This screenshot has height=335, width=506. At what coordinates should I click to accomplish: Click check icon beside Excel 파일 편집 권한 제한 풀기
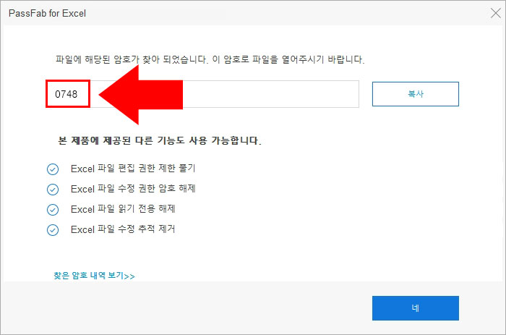pyautogui.click(x=53, y=169)
